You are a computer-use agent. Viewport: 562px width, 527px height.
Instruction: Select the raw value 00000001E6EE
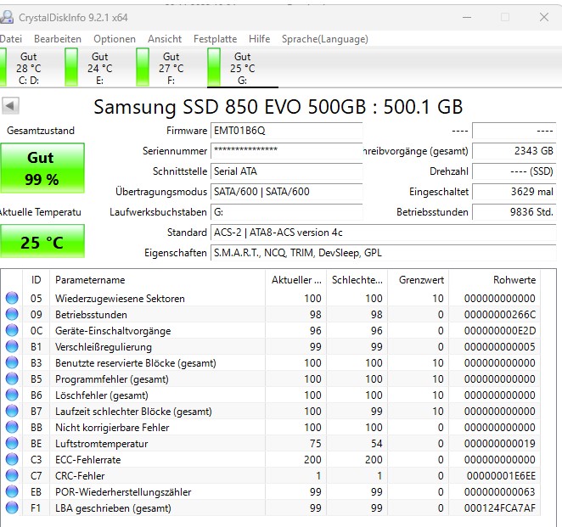pos(501,476)
